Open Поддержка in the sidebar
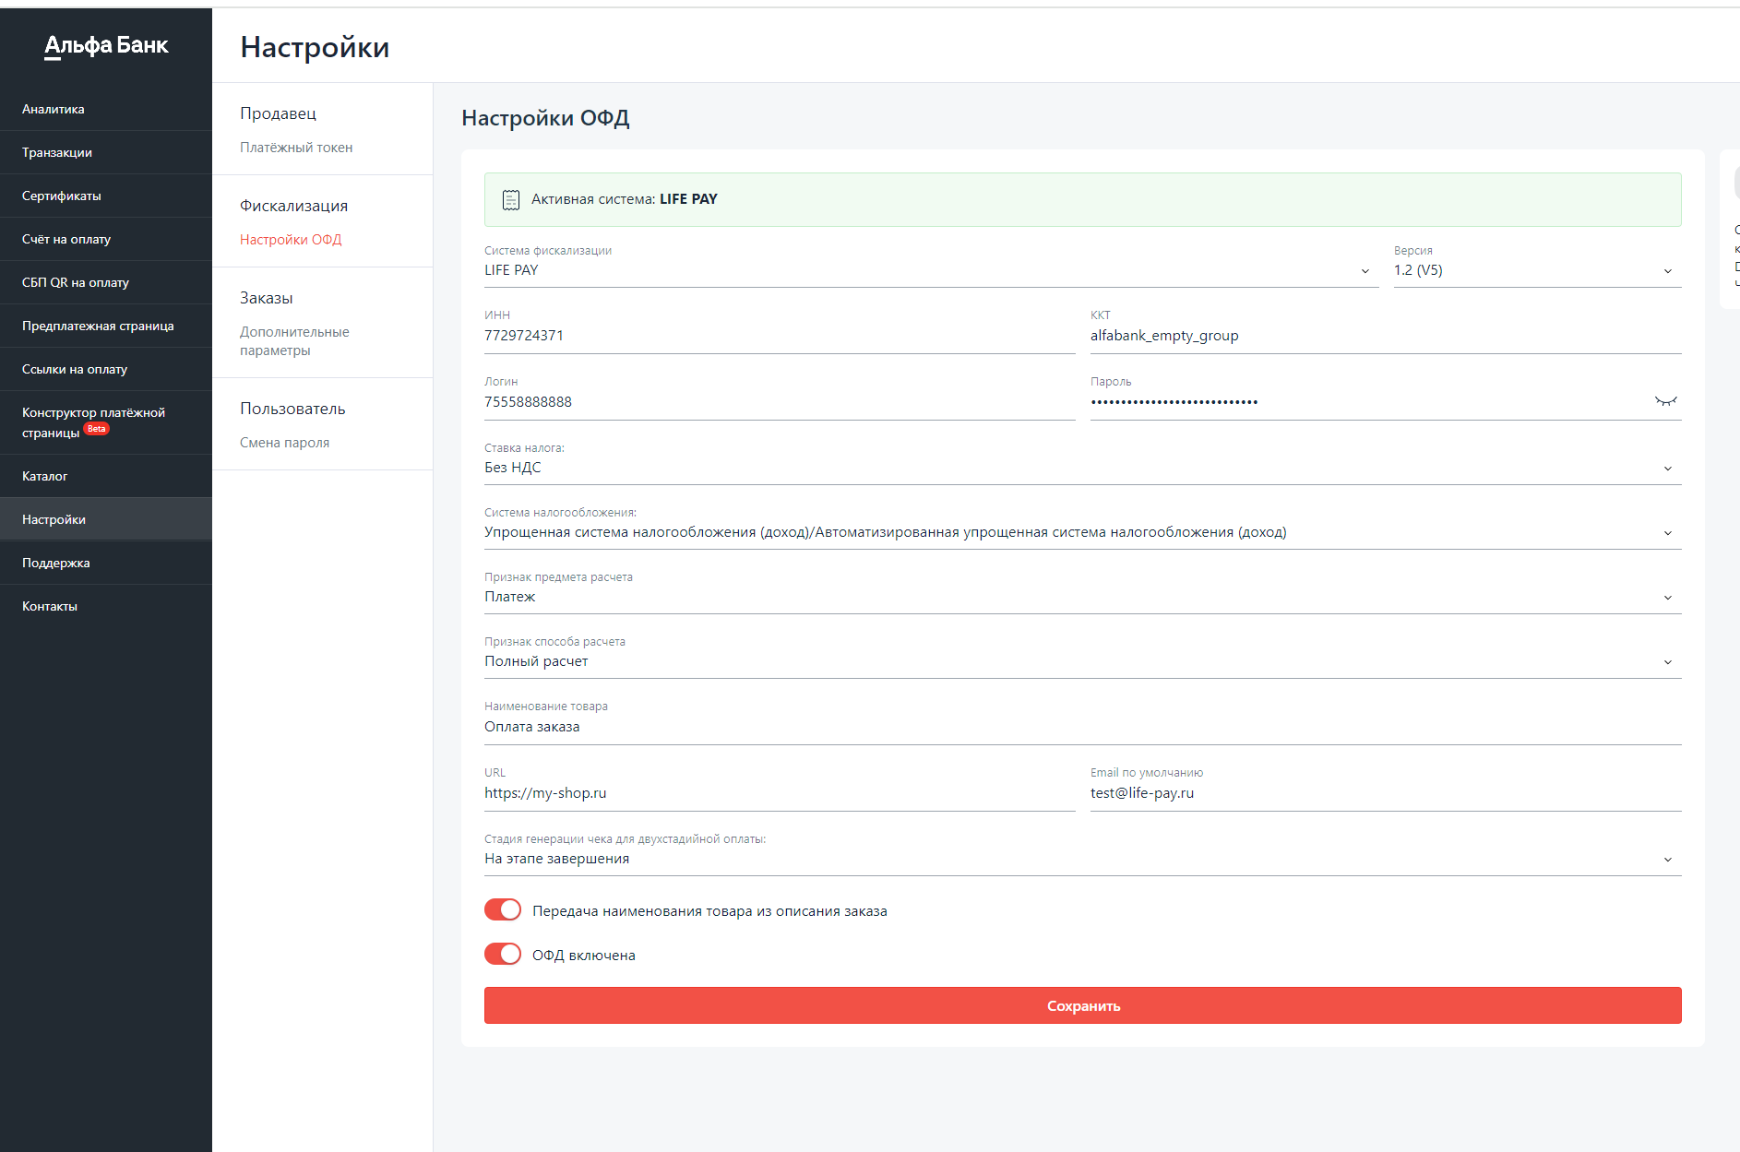This screenshot has width=1740, height=1152. pyautogui.click(x=106, y=563)
